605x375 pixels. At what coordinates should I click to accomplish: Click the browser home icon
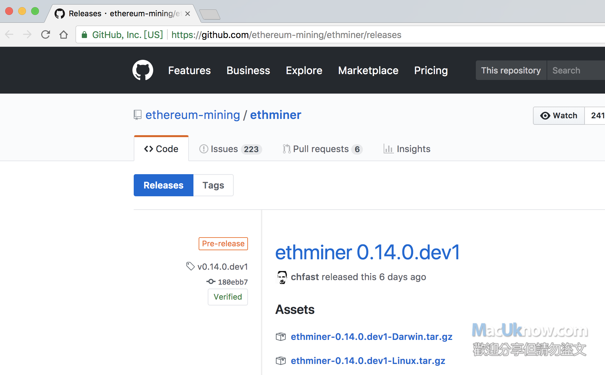pyautogui.click(x=64, y=34)
